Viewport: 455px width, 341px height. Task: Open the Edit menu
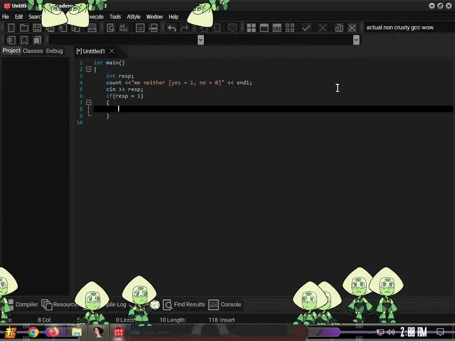click(x=19, y=17)
